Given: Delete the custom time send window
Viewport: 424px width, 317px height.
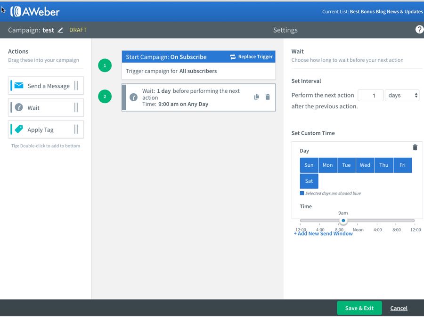Looking at the screenshot, I should [x=415, y=147].
